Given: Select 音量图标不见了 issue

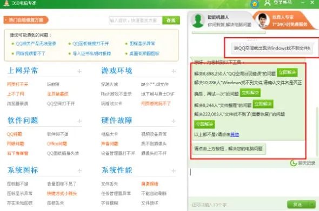Looking at the screenshot, I should click(62, 184).
